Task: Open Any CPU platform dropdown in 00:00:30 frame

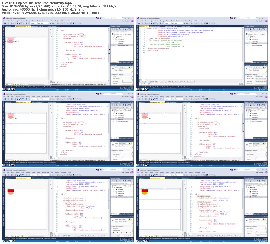Action: tap(43, 23)
